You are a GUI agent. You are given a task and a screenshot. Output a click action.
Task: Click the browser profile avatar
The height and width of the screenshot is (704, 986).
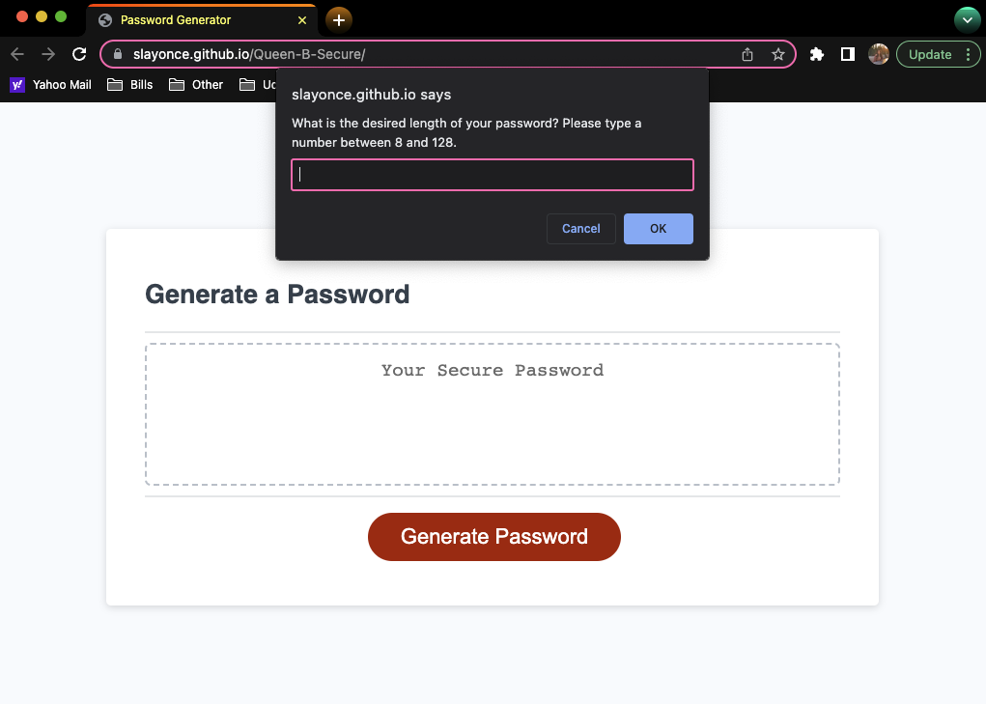(879, 54)
